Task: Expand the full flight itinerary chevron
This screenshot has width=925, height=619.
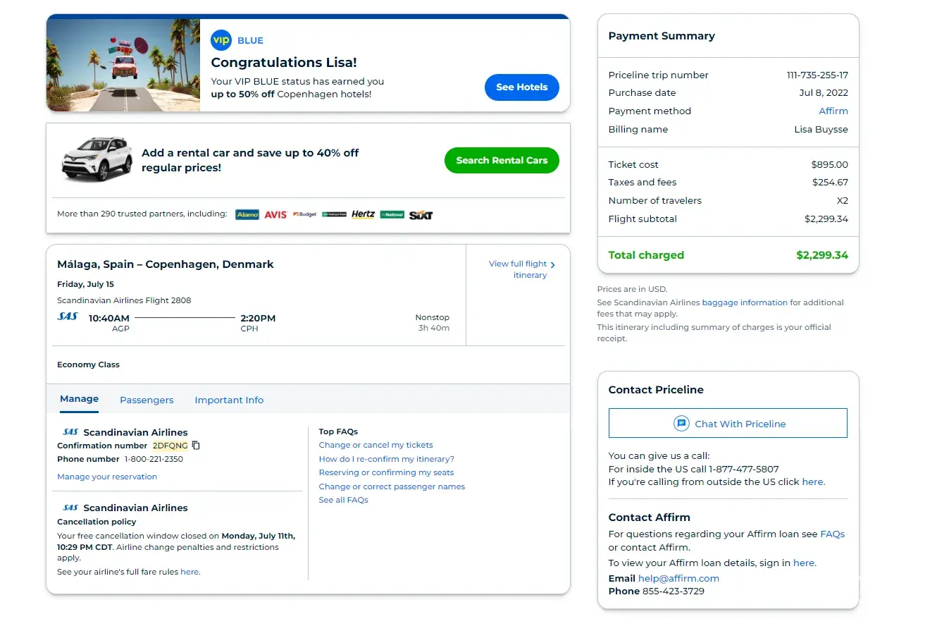Action: point(553,265)
